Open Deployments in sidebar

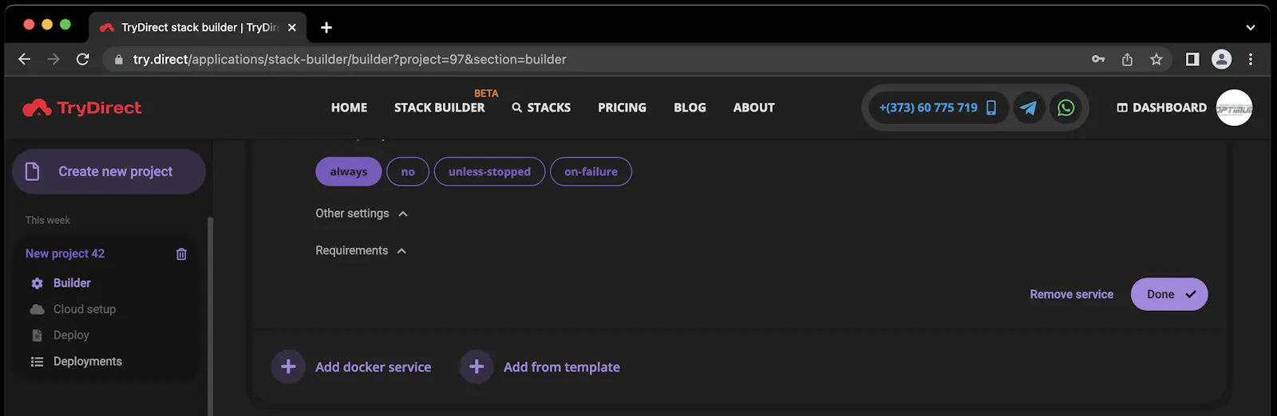[88, 362]
